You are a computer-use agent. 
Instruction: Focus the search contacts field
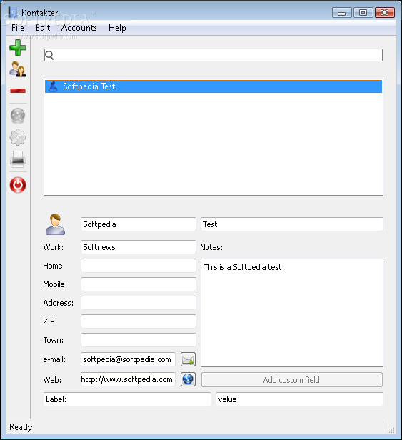(213, 55)
